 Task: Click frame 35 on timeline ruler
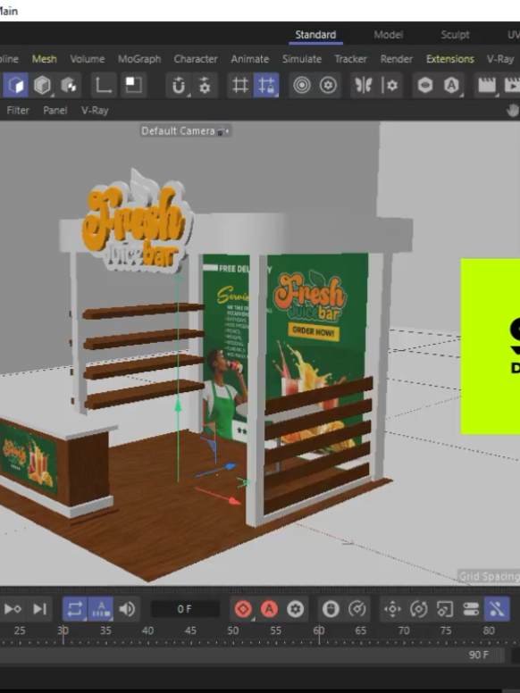(x=105, y=630)
